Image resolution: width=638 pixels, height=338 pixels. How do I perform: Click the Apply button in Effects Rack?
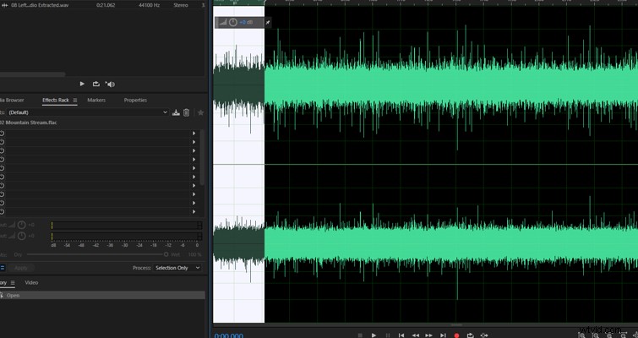(20, 268)
